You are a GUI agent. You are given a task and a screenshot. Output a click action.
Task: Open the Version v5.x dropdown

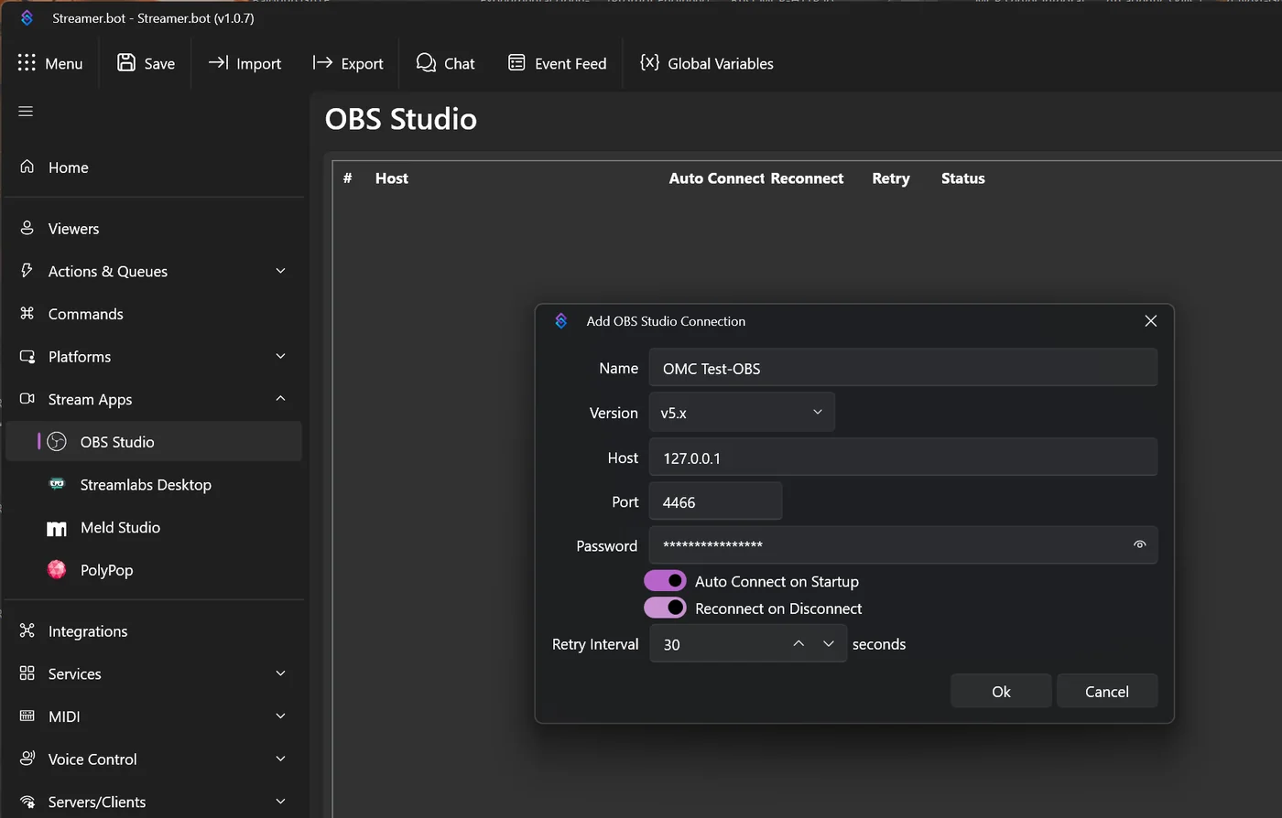(742, 413)
